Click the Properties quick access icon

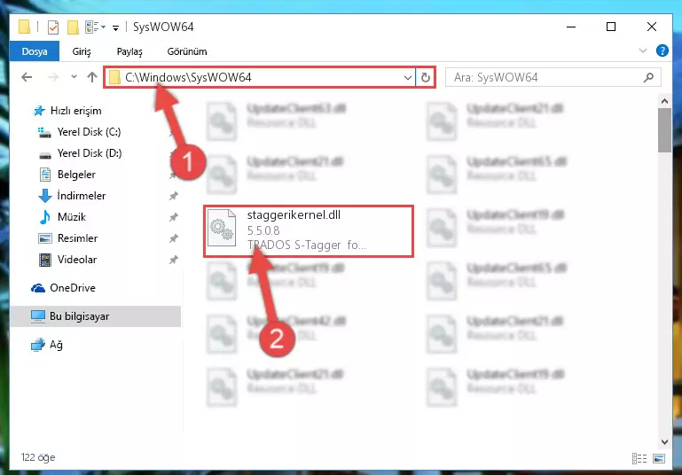(53, 27)
